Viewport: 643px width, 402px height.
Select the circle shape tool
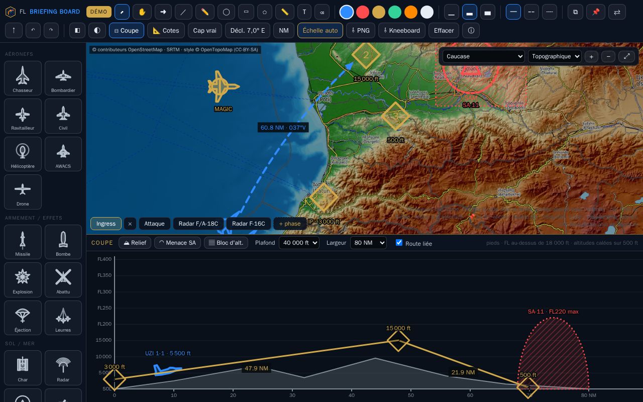226,12
